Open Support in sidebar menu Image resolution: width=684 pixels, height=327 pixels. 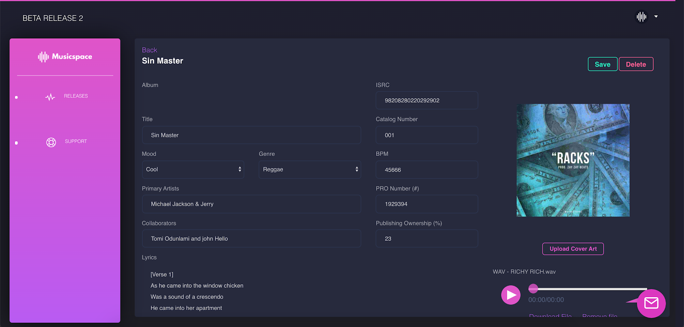point(76,141)
